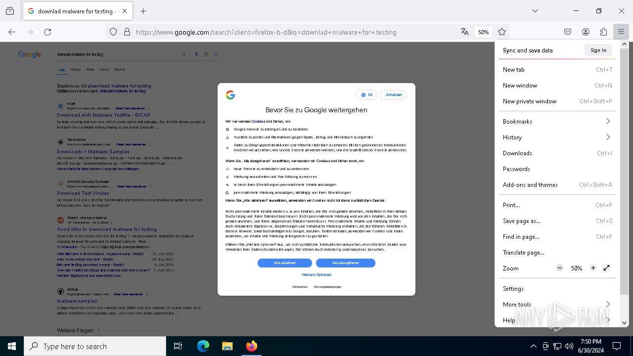Open 'Good sites to download malware for testing'
Viewport: 633px width, 356px height.
point(107,229)
